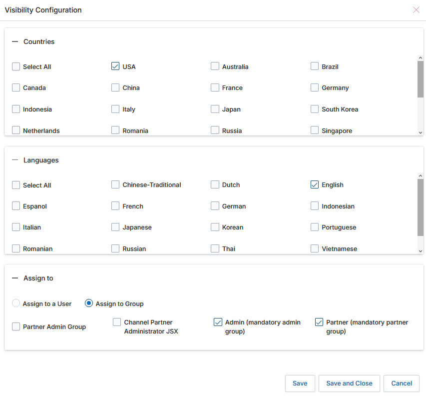Check the Australia checkbox
The height and width of the screenshot is (396, 426).
coord(215,66)
